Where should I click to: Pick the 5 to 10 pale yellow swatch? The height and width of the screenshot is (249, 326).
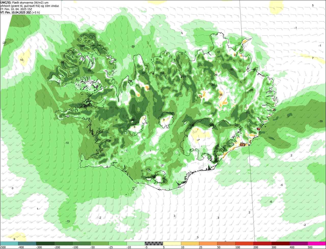click(x=172, y=243)
